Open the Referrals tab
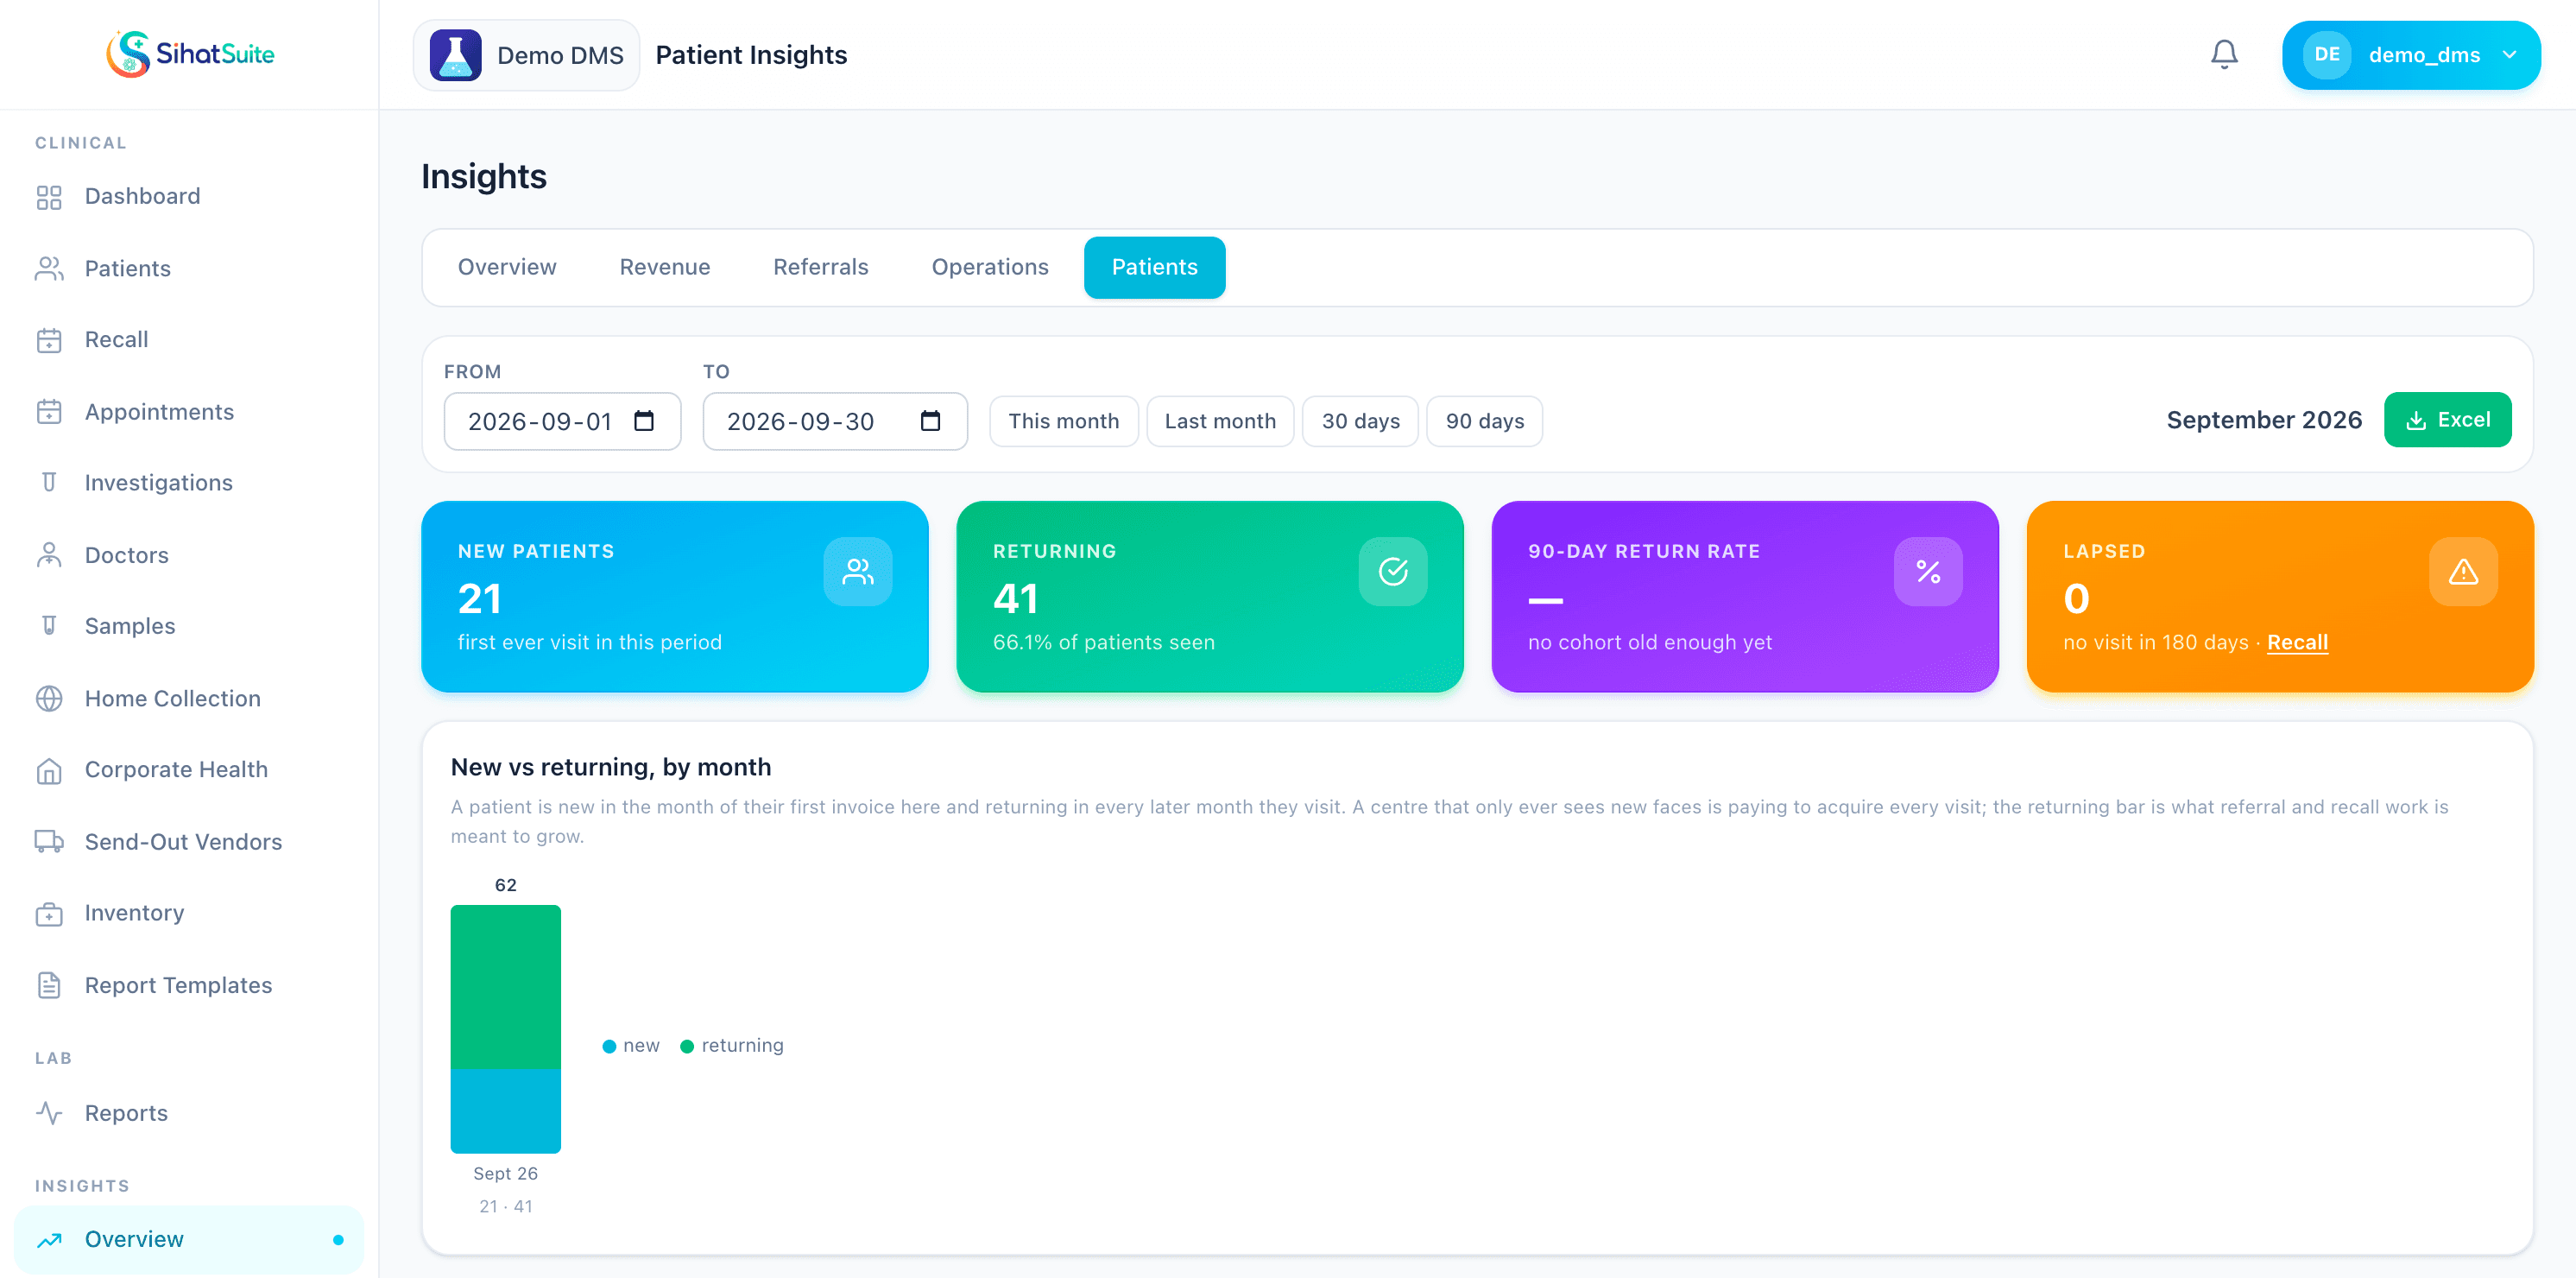2576x1278 pixels. (821, 267)
